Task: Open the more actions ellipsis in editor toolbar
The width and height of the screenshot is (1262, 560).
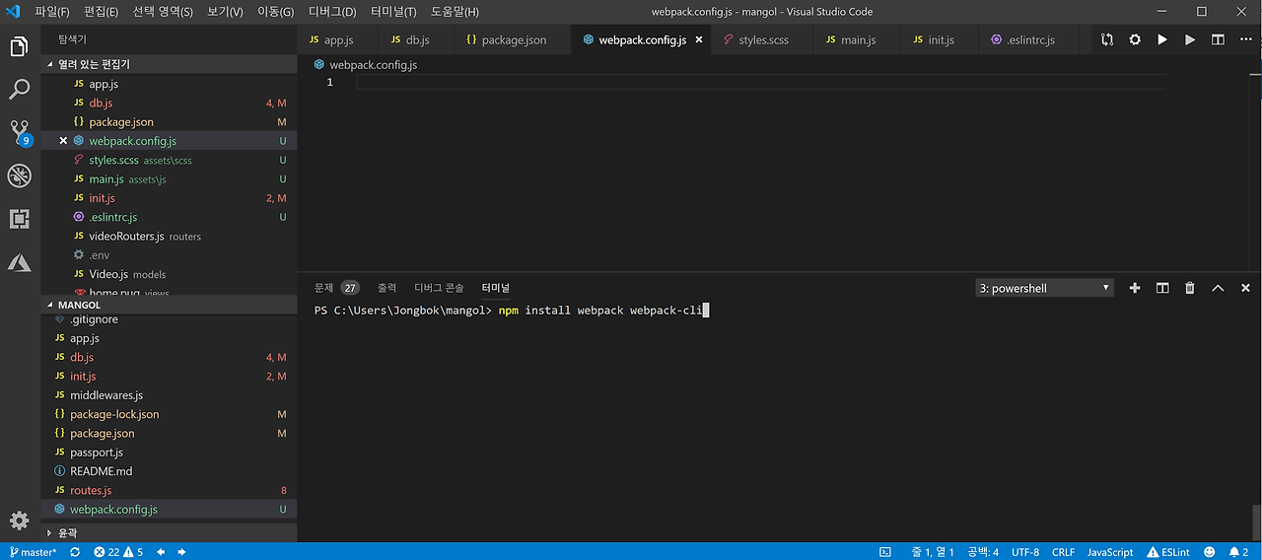Action: (1245, 39)
